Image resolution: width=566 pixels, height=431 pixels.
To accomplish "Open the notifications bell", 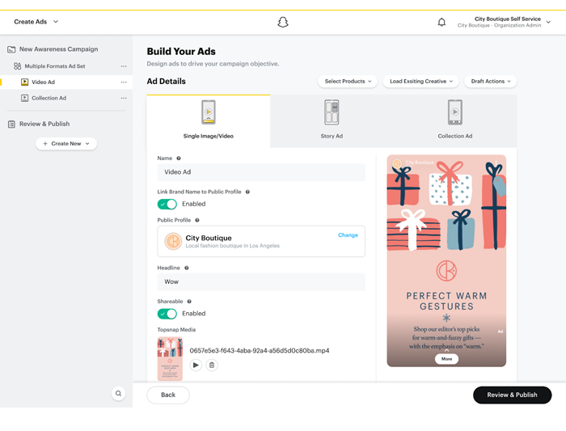I will pyautogui.click(x=441, y=23).
